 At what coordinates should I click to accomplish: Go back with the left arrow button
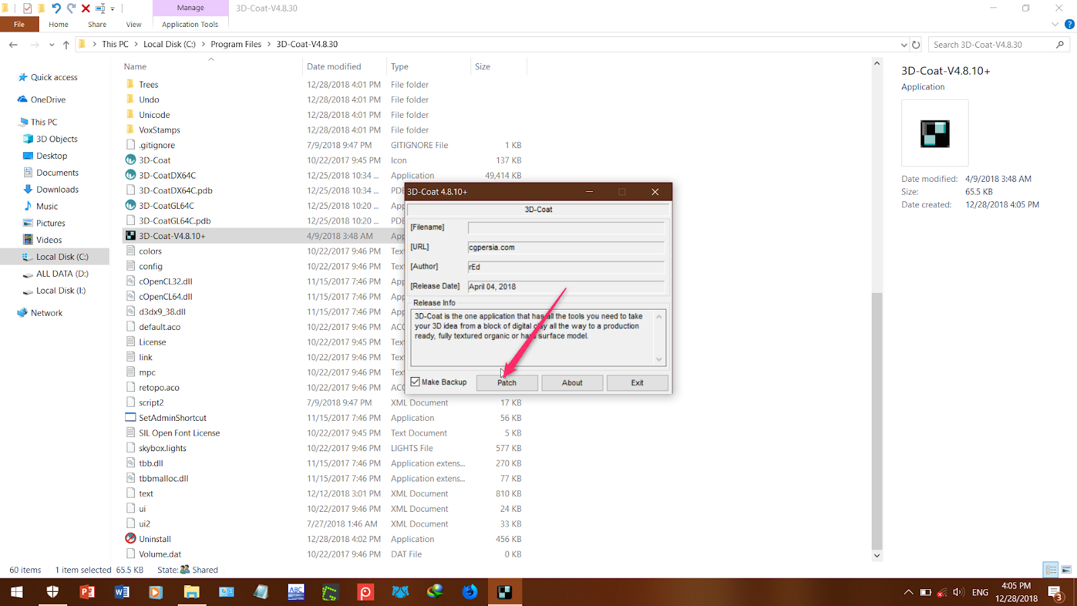13,44
